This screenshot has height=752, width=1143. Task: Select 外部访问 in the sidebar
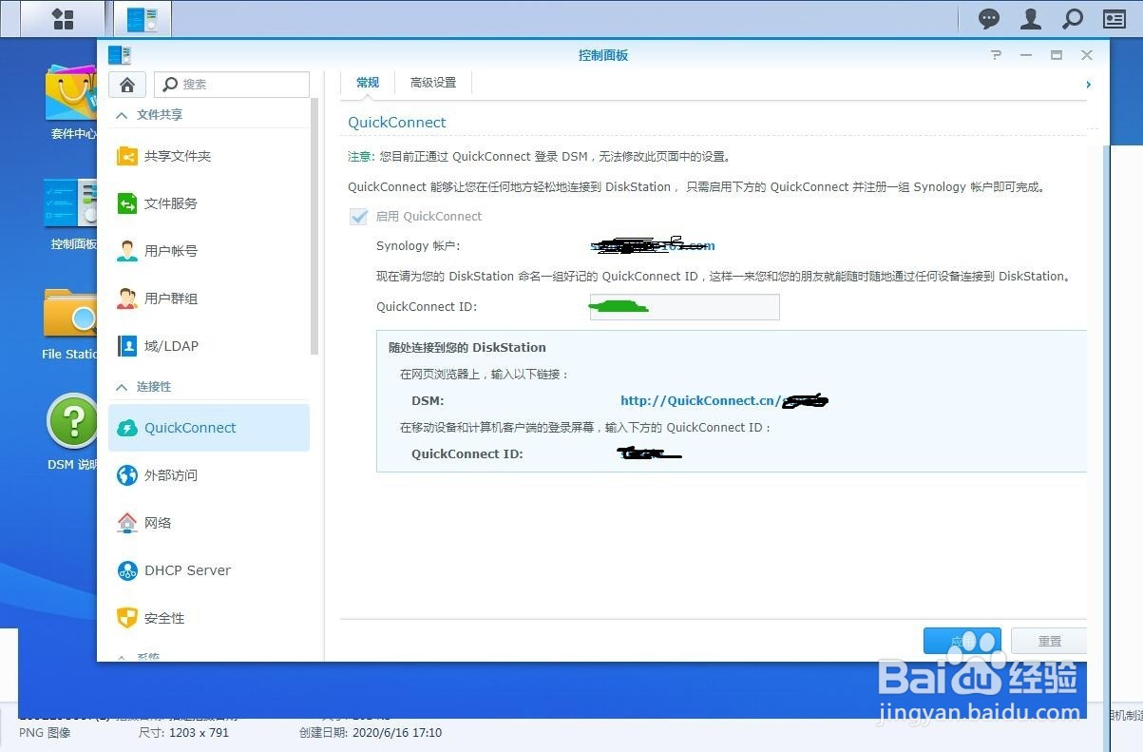(209, 475)
